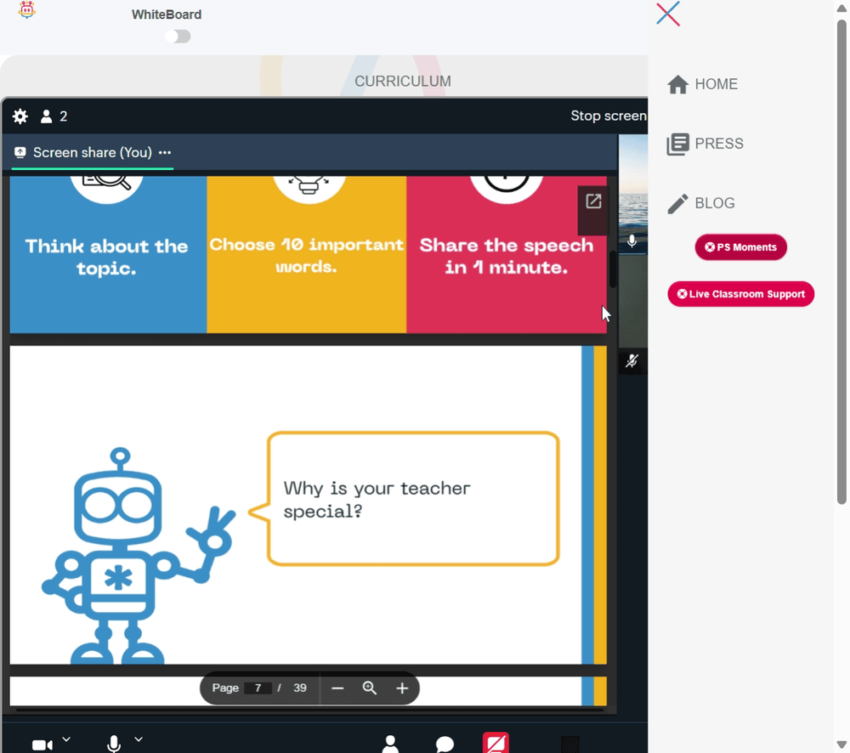The width and height of the screenshot is (850, 753).
Task: Toggle the WhiteBoard switch
Action: (178, 37)
